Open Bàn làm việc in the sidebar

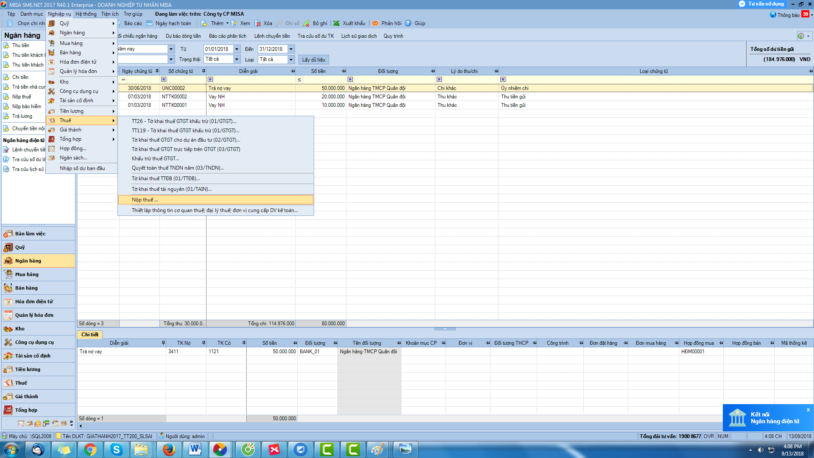click(x=39, y=234)
